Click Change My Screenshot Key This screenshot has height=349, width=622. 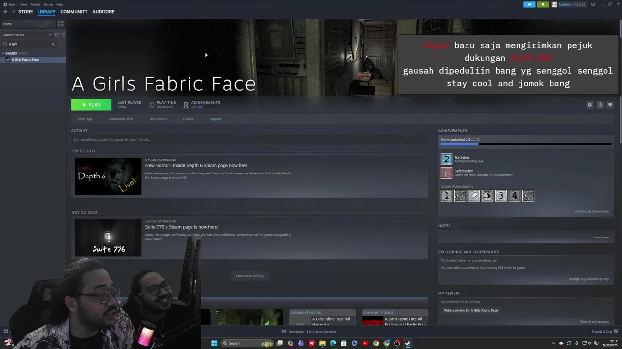click(588, 279)
